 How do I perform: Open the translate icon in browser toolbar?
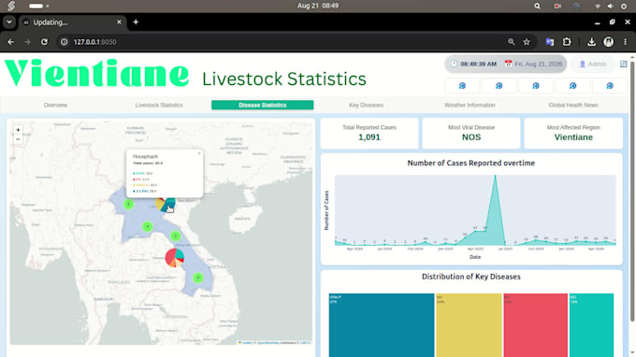coord(550,42)
